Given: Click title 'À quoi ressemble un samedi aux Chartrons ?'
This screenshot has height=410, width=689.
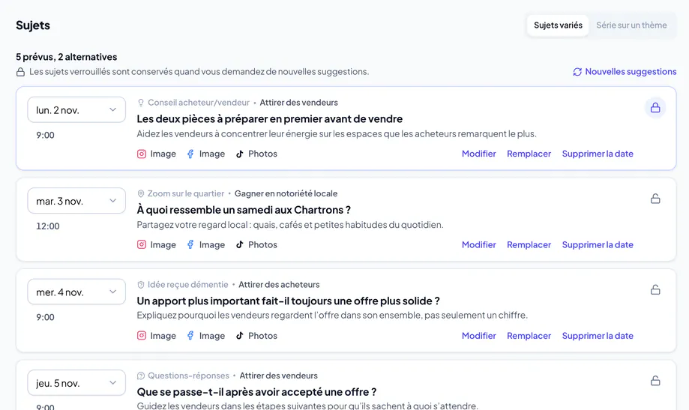Looking at the screenshot, I should click(x=244, y=210).
